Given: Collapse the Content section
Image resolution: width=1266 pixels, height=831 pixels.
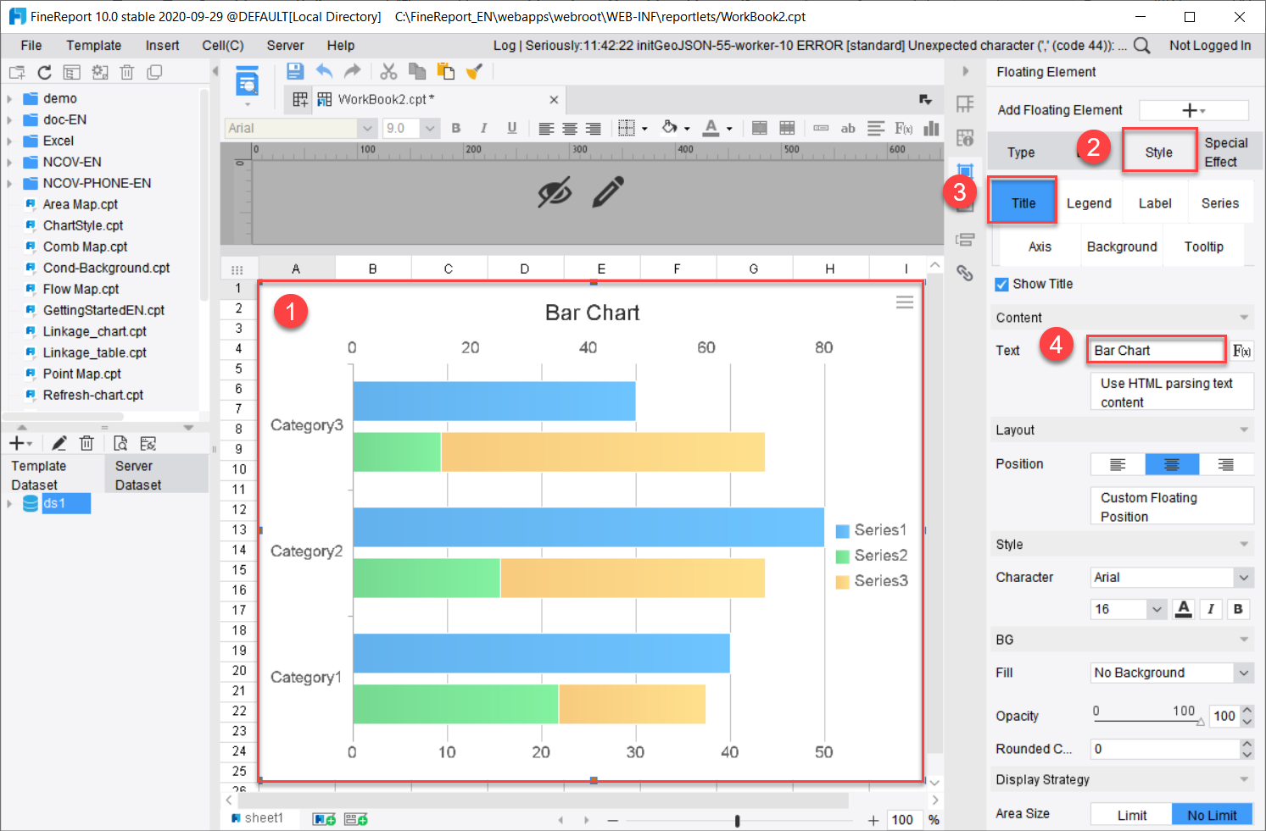Looking at the screenshot, I should point(1245,317).
